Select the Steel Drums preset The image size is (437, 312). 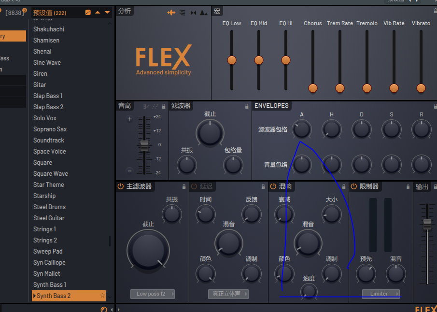49,207
